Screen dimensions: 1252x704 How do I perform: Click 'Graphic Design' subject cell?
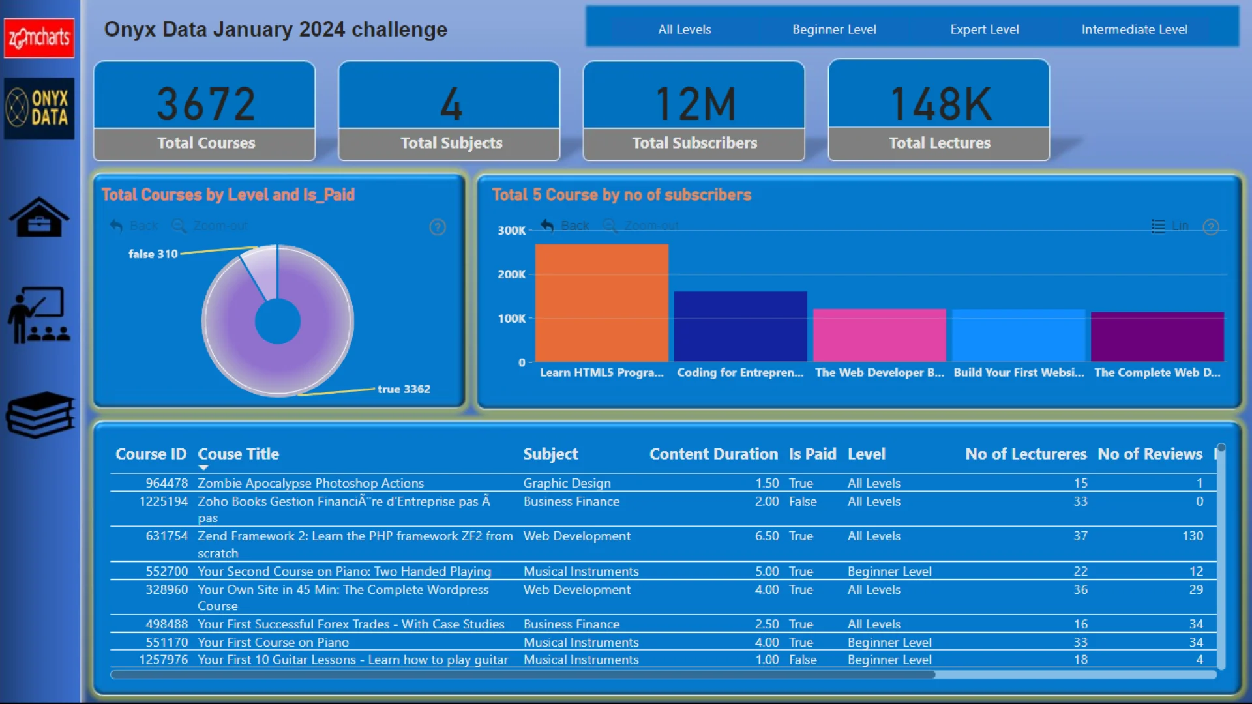pos(567,483)
